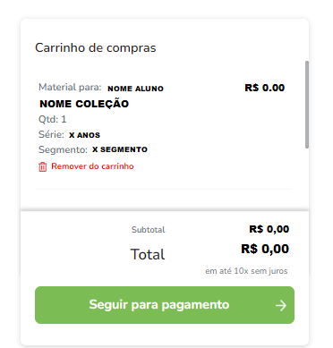Viewport: 333px width, 348px height.
Task: Click the Seguir para pagamento button
Action: coord(165,305)
